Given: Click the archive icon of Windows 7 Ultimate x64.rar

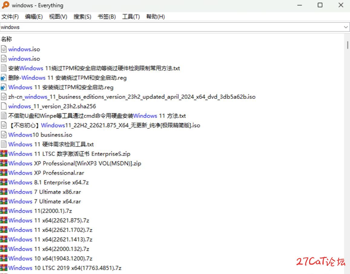Looking at the screenshot, I should (4, 201).
